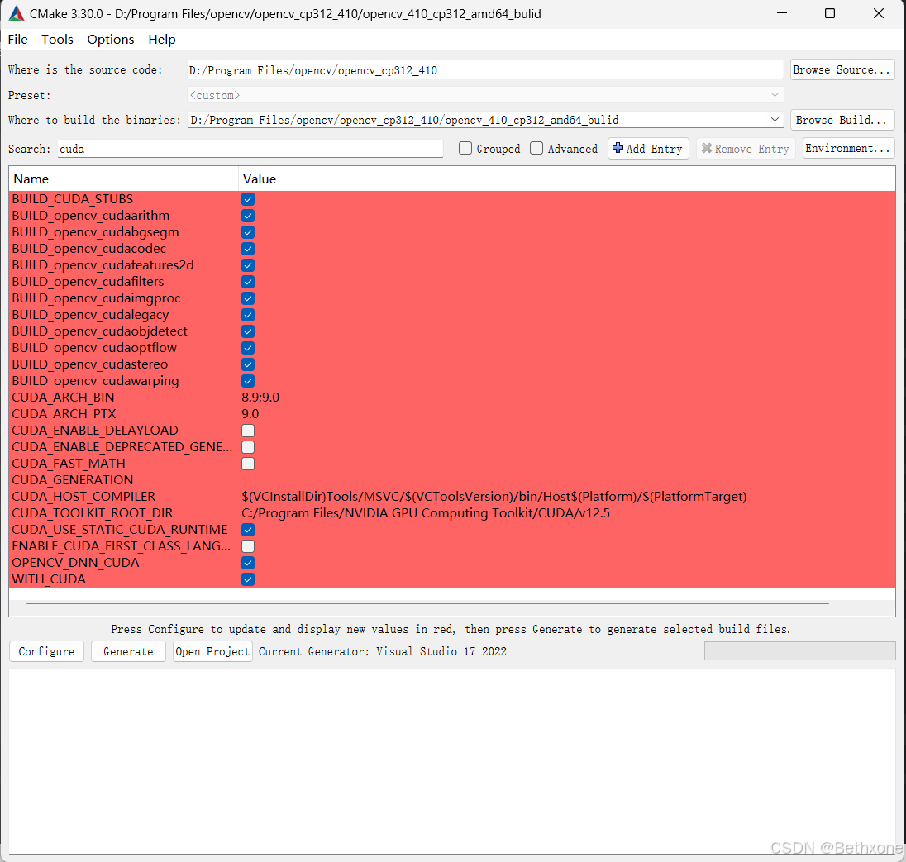Select the BUILD_opencv_cudacodec entry name
Screen dimensions: 906x862
(89, 249)
